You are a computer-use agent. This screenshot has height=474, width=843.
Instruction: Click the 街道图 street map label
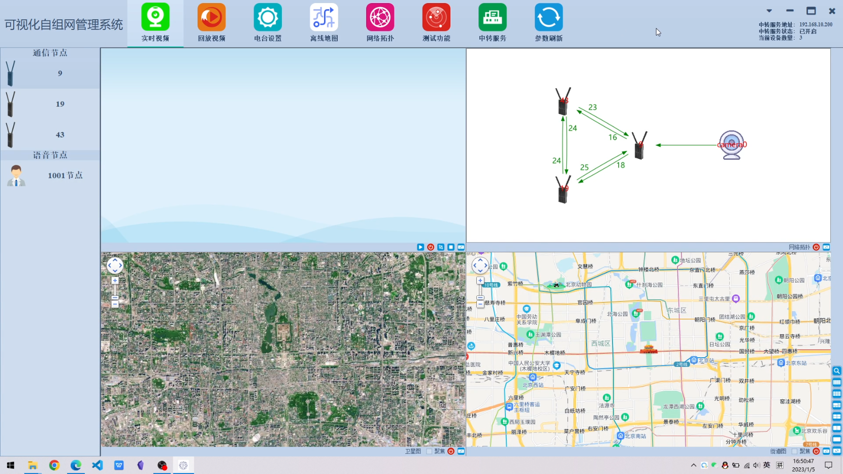pyautogui.click(x=778, y=451)
